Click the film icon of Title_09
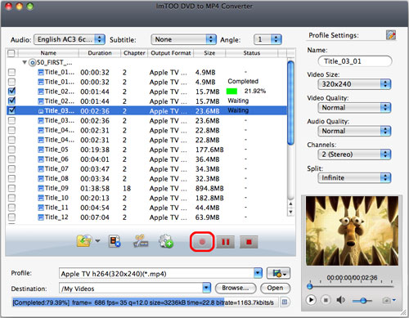409x318 pixels. (41, 188)
